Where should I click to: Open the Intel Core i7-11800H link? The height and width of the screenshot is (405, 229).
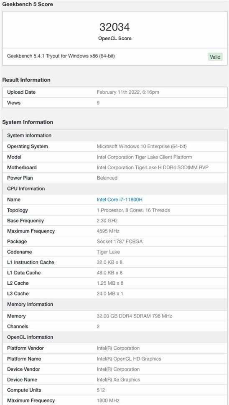[x=119, y=199]
